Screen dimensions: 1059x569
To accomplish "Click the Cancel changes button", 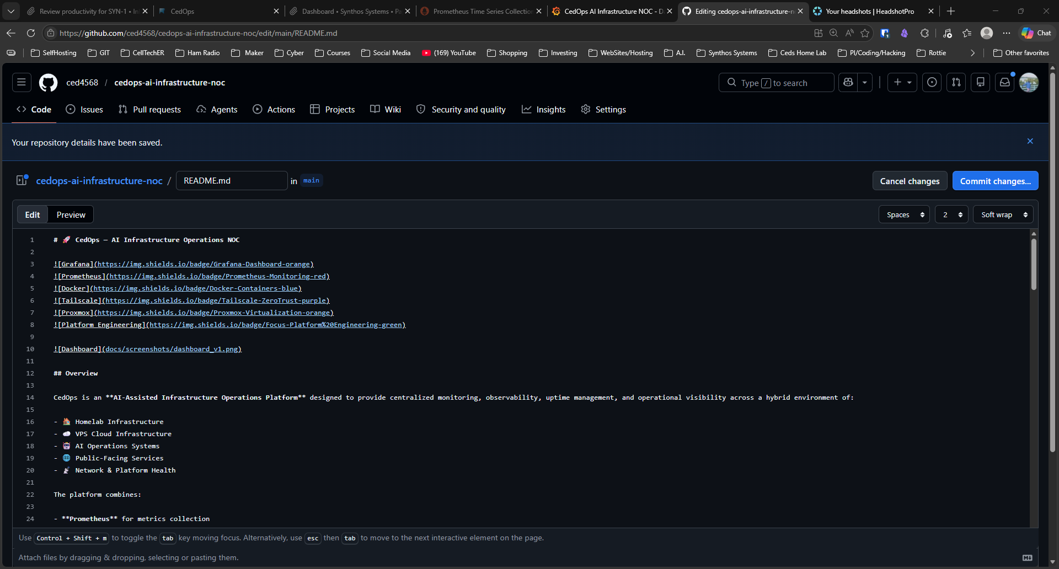I will (x=910, y=181).
